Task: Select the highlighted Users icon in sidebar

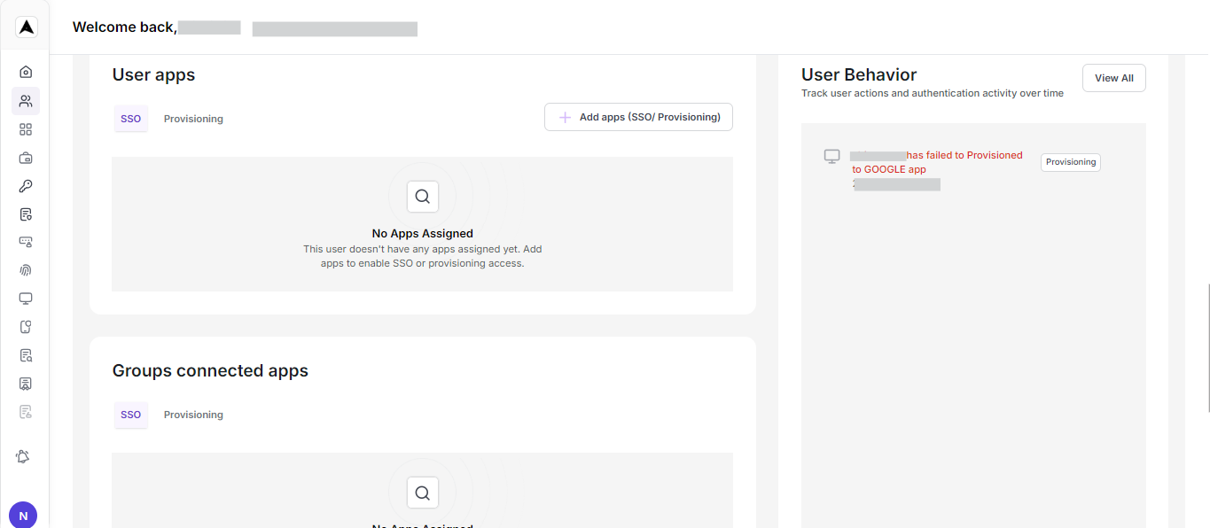Action: click(25, 100)
